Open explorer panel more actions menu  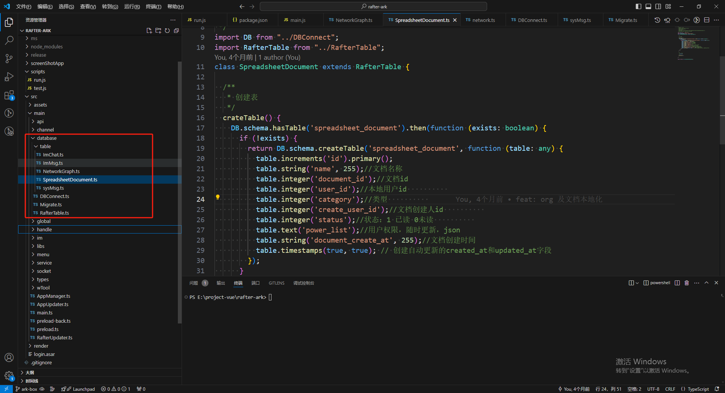pos(173,20)
